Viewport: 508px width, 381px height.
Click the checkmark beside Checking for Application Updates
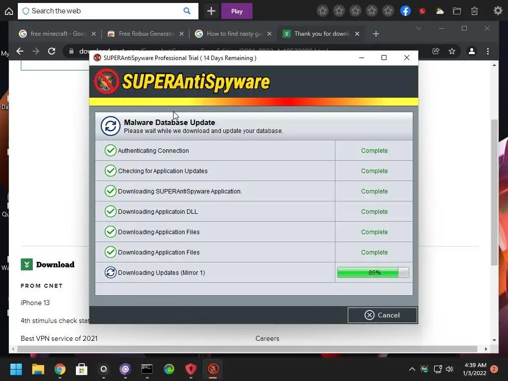111,171
